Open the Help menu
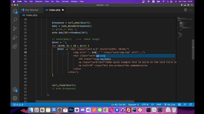The image size is (204, 114). 82,2
